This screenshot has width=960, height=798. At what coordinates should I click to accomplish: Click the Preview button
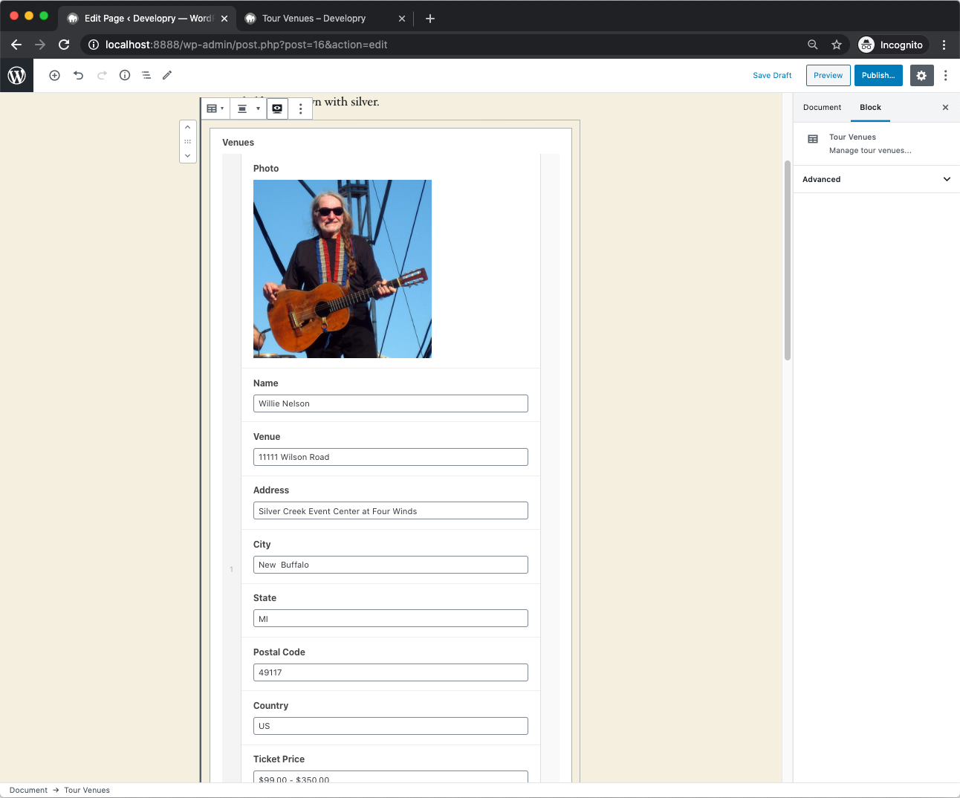[828, 75]
